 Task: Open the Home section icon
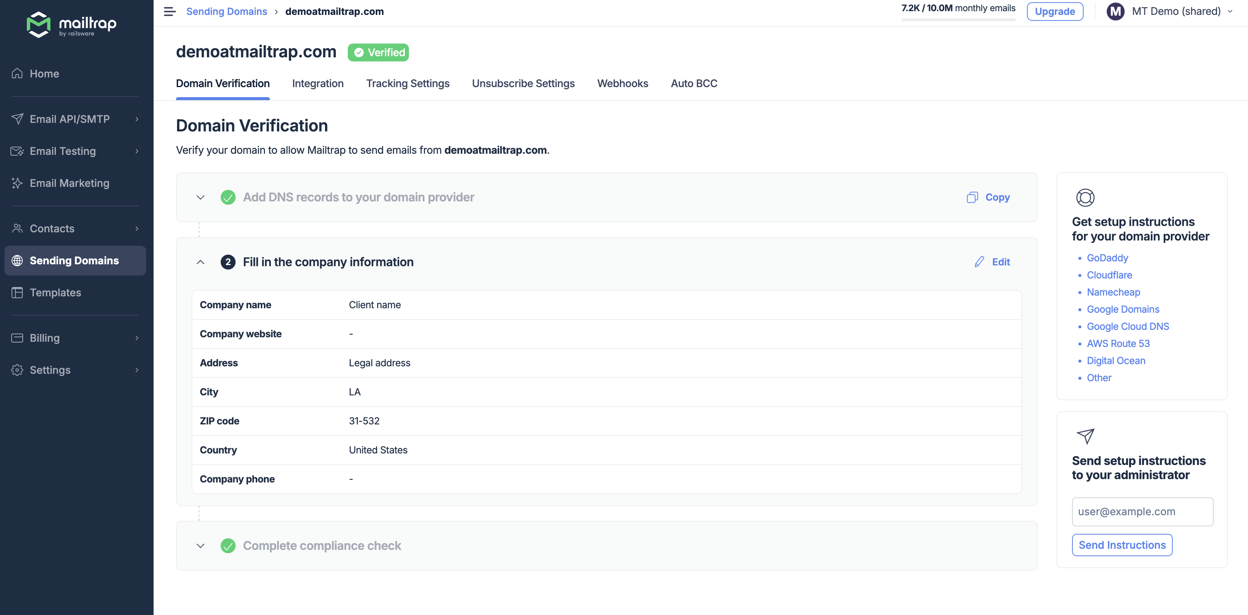click(17, 73)
